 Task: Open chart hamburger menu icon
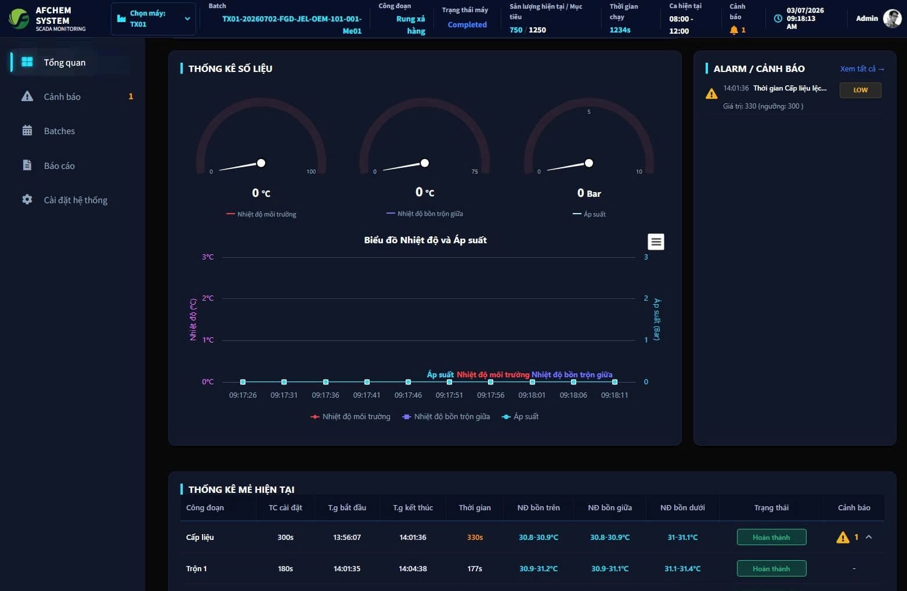(x=656, y=242)
